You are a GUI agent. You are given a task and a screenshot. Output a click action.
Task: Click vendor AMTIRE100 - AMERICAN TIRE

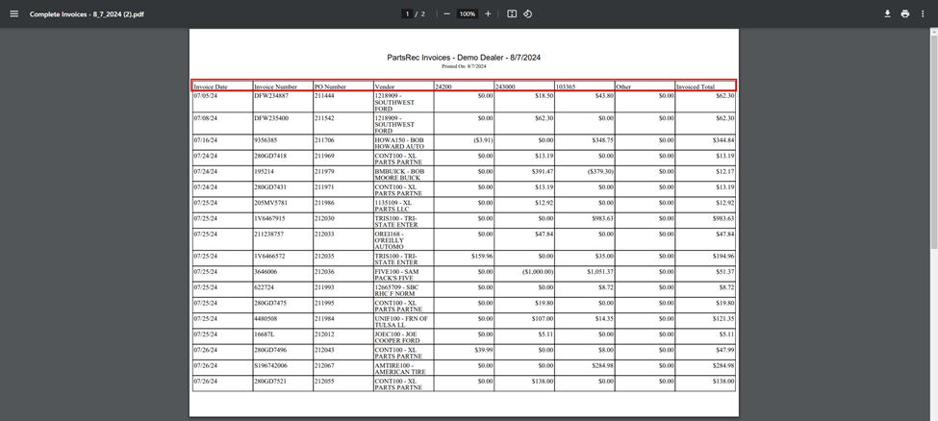click(x=401, y=368)
